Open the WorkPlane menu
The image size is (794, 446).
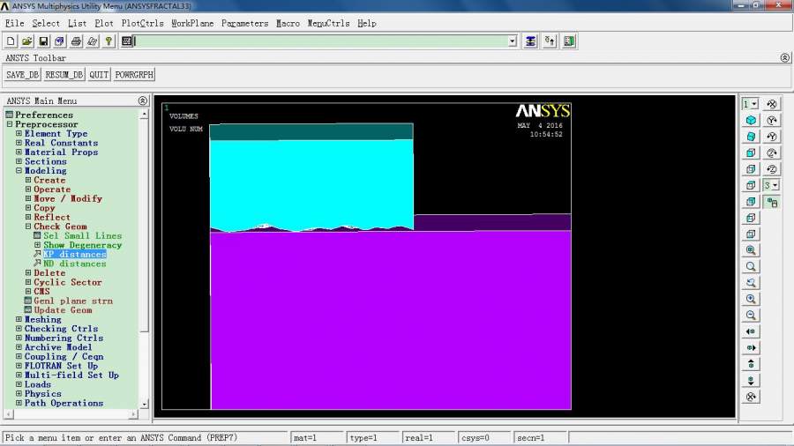point(192,23)
